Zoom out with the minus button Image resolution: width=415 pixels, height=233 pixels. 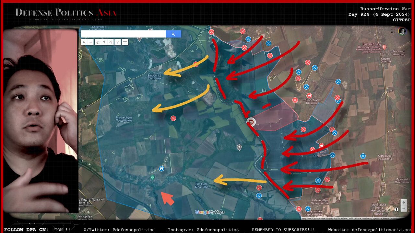click(403, 208)
